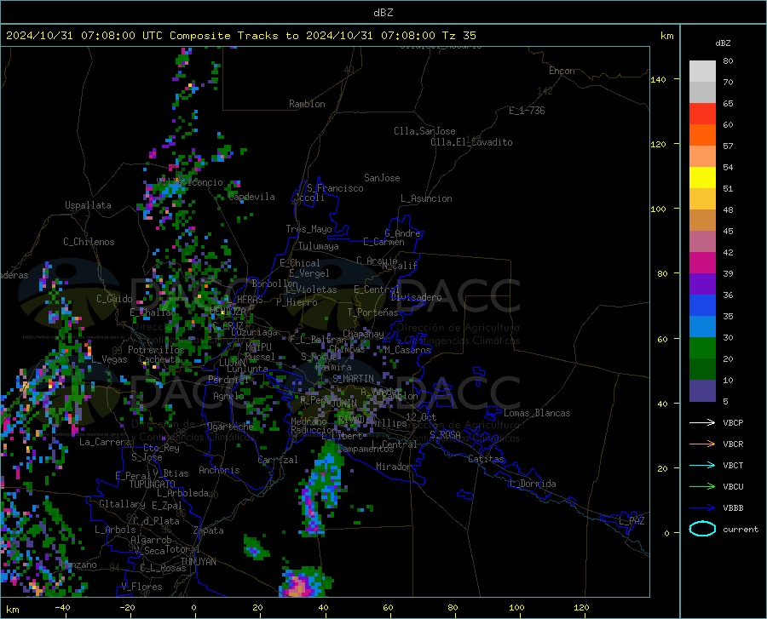Click the Ramblon map label
This screenshot has height=619, width=767.
click(x=307, y=104)
